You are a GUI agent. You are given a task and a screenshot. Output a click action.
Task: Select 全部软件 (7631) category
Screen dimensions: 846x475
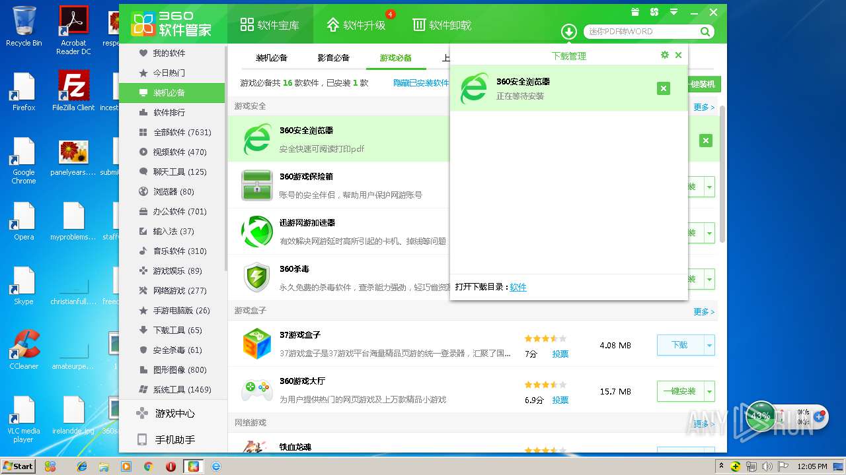172,132
